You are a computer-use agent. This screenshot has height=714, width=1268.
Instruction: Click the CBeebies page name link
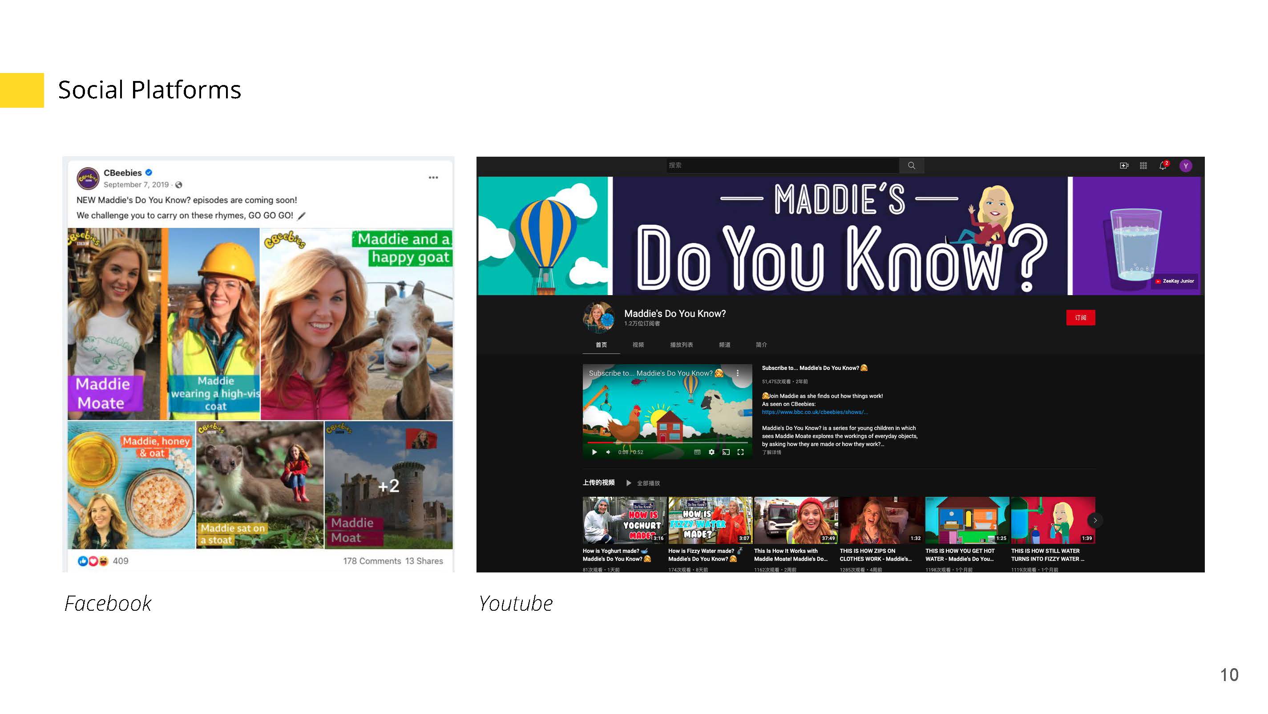click(x=122, y=173)
